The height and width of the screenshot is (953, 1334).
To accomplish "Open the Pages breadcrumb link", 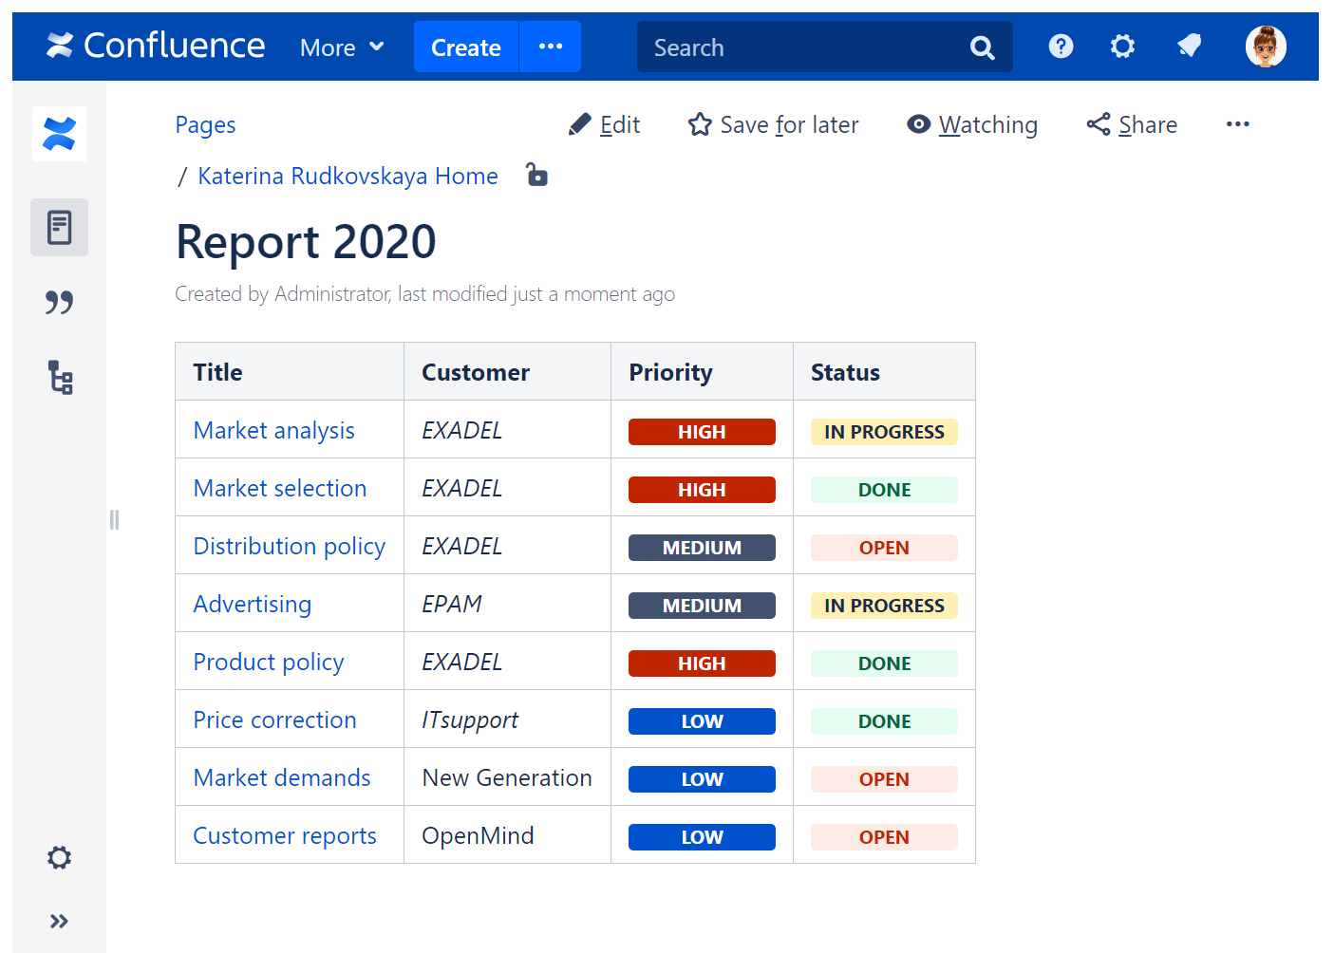I will (x=205, y=124).
